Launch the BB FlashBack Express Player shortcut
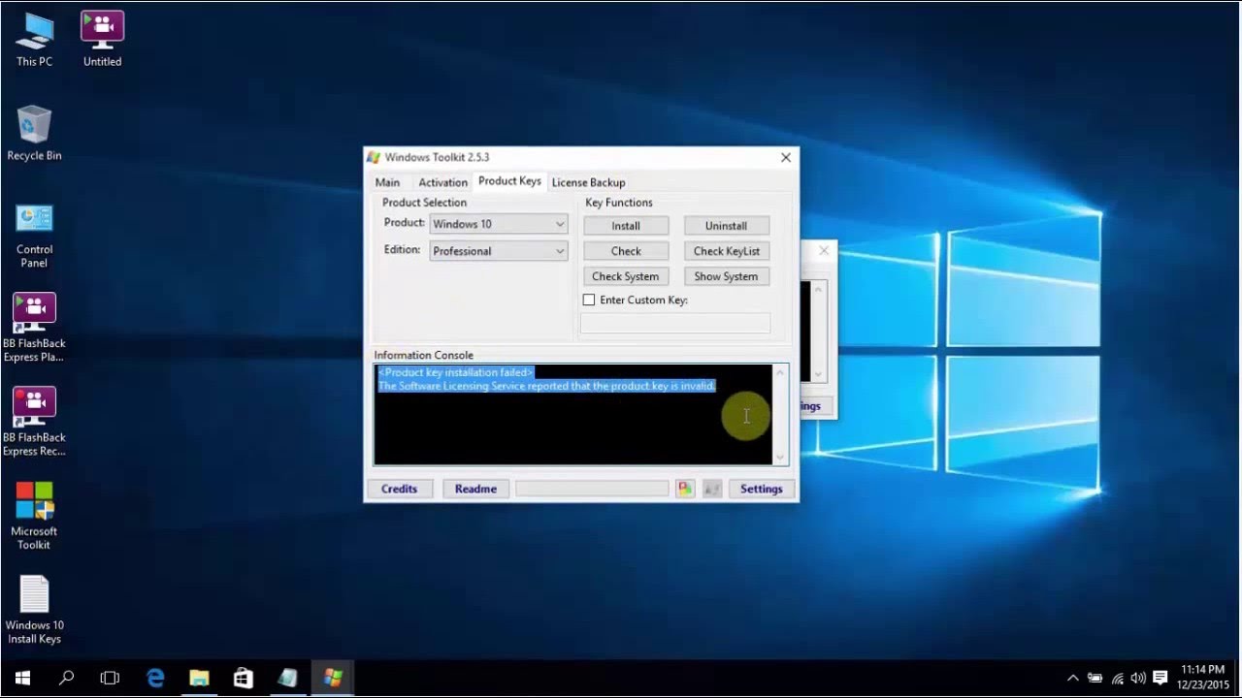The width and height of the screenshot is (1242, 698). pos(34,328)
